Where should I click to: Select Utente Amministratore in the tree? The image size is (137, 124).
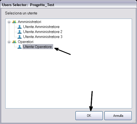tap(41, 27)
